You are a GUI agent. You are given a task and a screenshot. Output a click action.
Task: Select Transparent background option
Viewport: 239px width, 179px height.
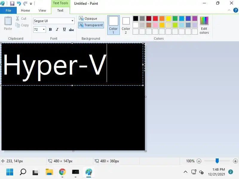91,25
